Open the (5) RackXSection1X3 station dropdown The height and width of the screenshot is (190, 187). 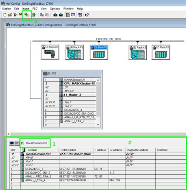coord(35,143)
